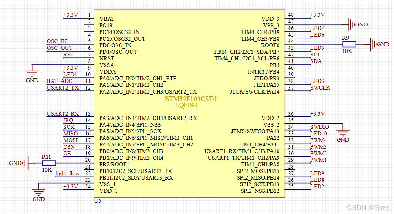This screenshot has width=394, height=214.
Task: Click the BOOT0 pin name
Action: click(x=270, y=45)
